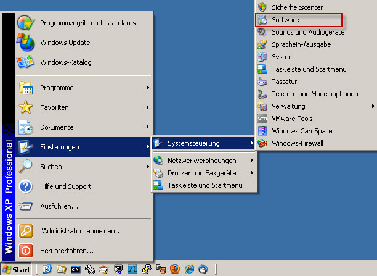Click 'Ausführen...' label text
377x276 pixels.
coord(59,206)
